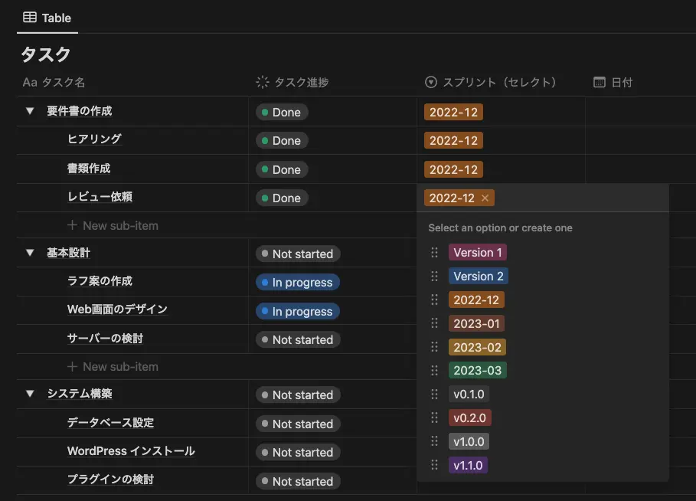Select Version 2 from the options list
The width and height of the screenshot is (696, 501).
point(478,276)
